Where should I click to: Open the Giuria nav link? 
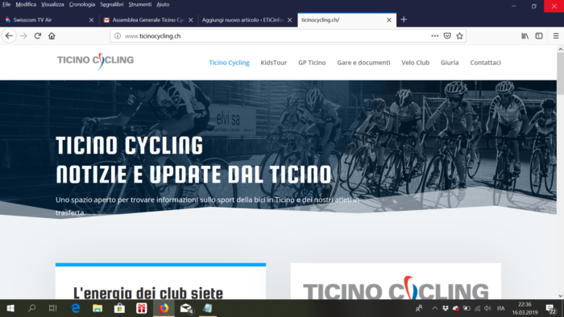coord(450,63)
